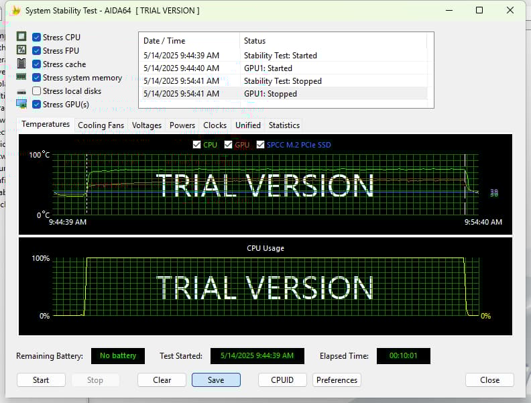
Task: Select the Voltages tab
Action: click(147, 125)
